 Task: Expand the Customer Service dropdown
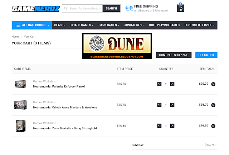[x=200, y=25]
